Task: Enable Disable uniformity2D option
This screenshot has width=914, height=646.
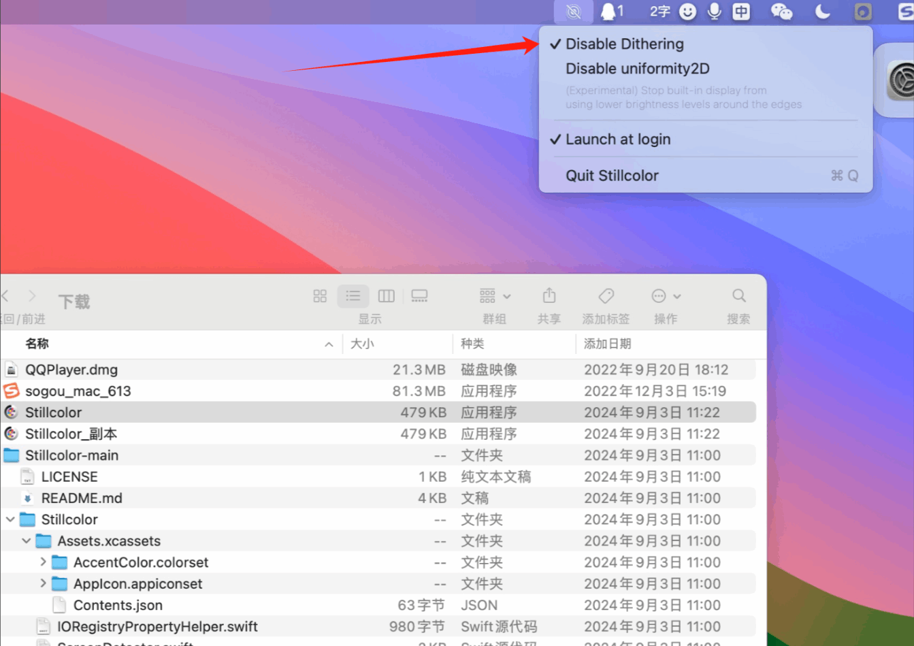Action: point(637,69)
